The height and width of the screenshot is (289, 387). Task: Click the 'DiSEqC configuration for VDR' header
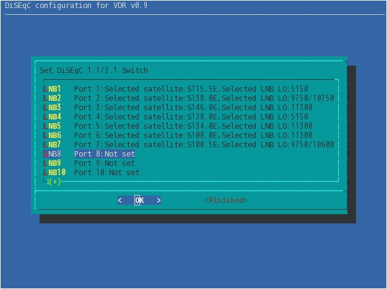point(69,6)
